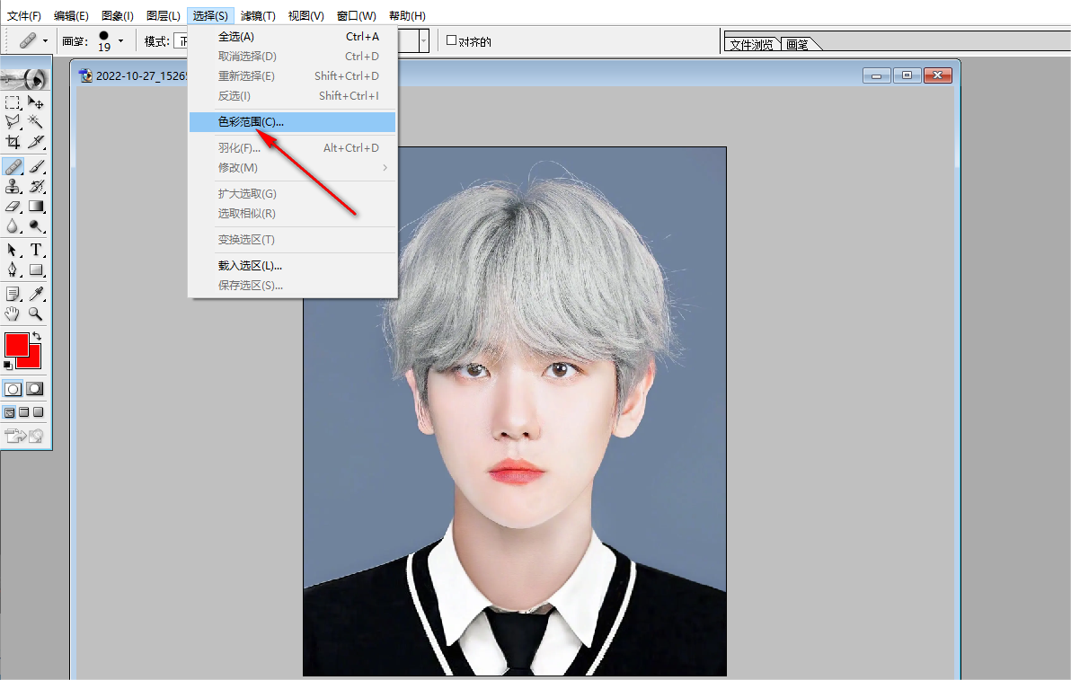
Task: Switch to the 文件浏览 tab
Action: coord(751,44)
